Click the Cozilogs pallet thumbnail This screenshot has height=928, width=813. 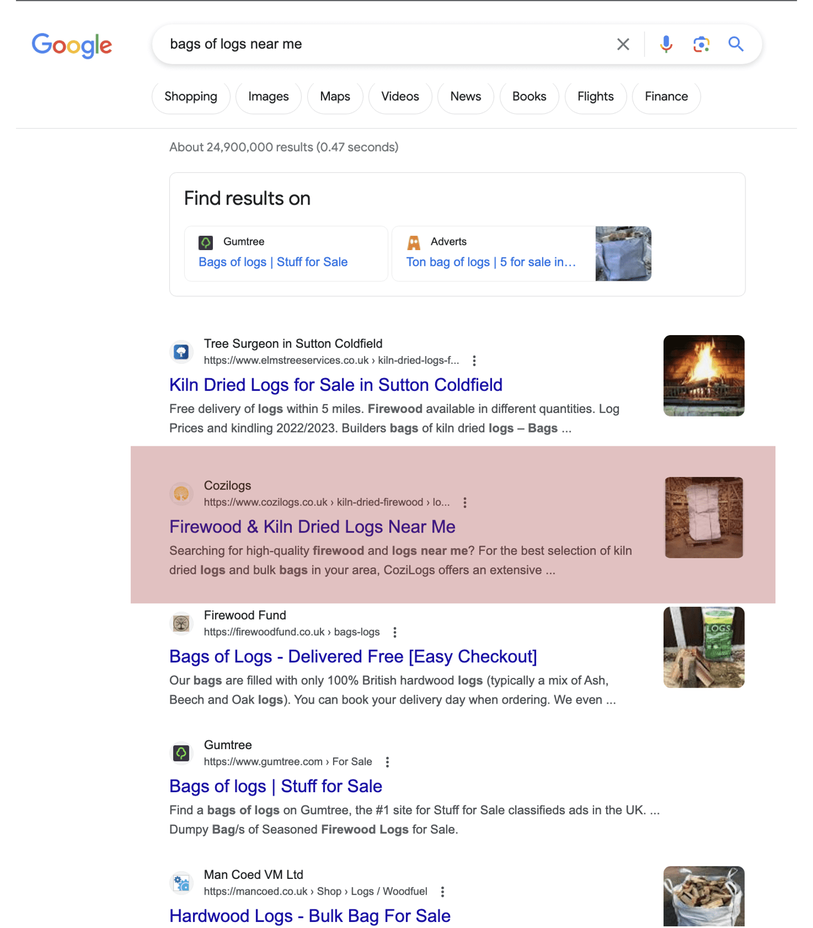point(704,518)
